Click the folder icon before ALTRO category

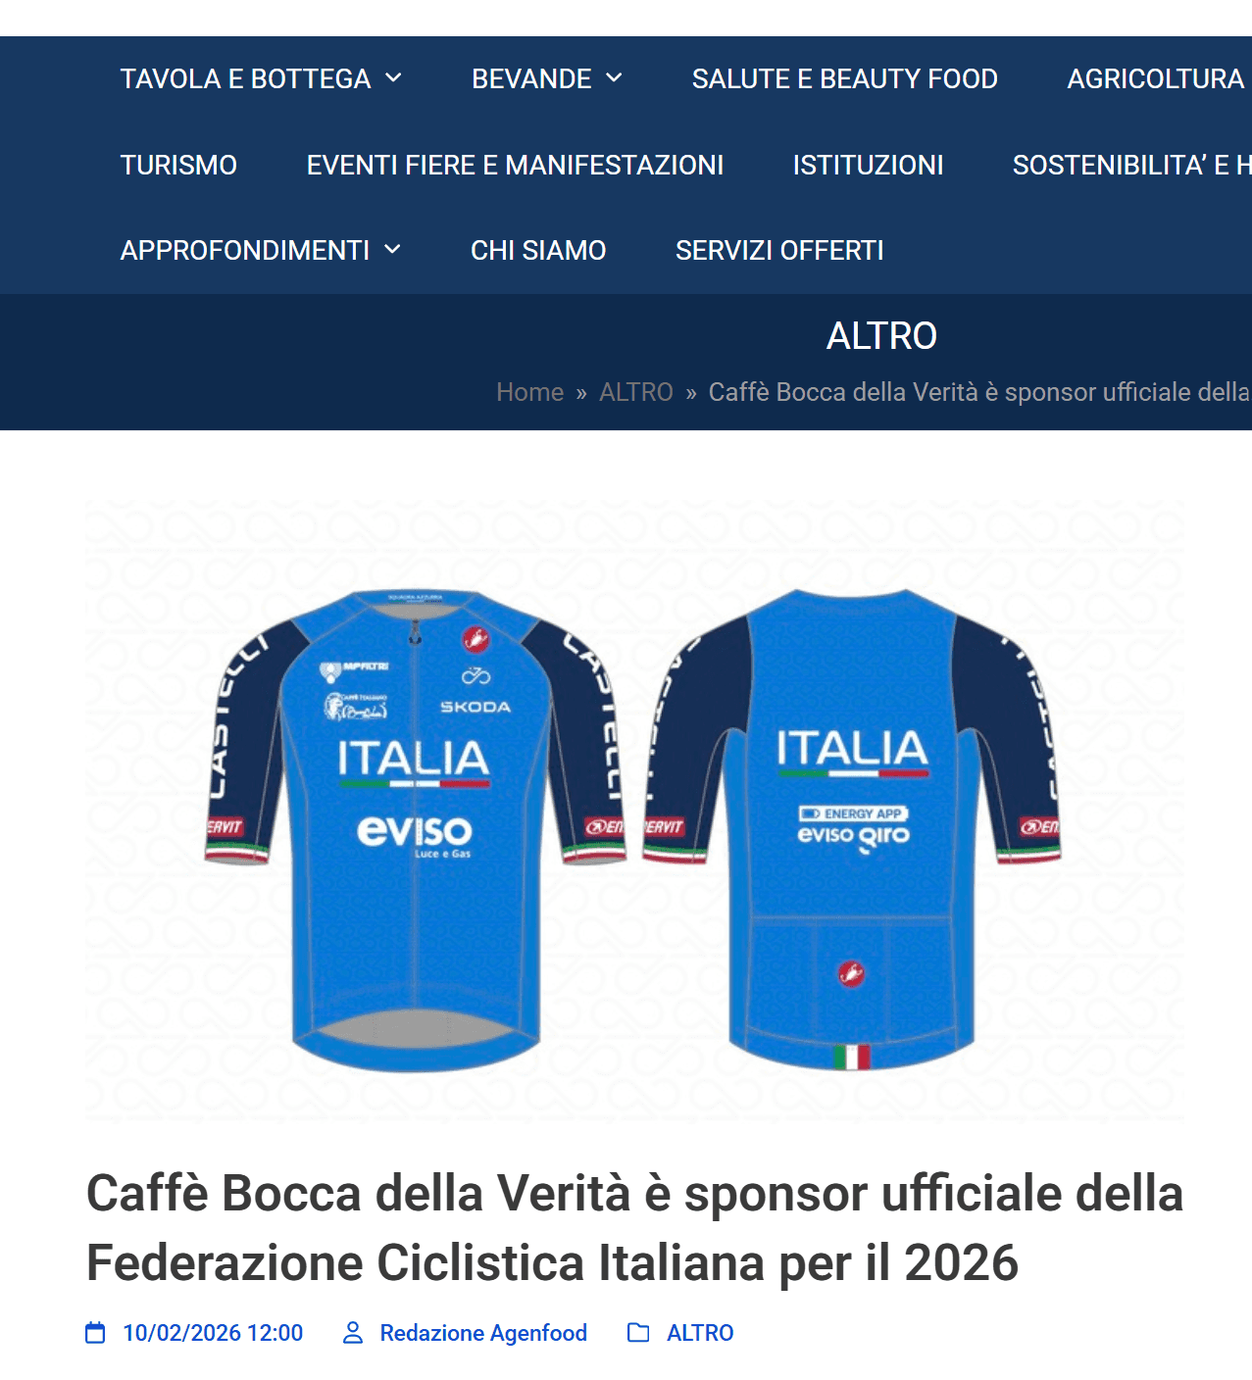click(x=638, y=1333)
